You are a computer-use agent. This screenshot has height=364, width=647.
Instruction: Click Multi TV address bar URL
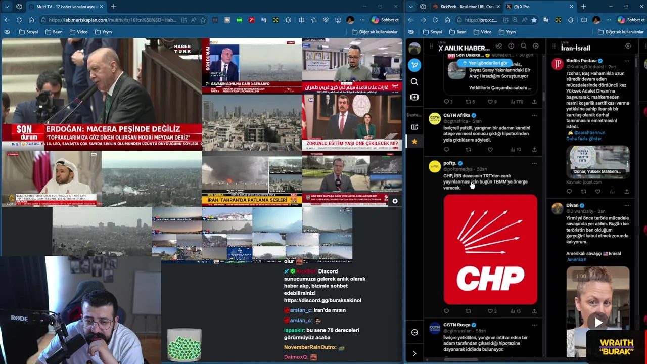[113, 20]
